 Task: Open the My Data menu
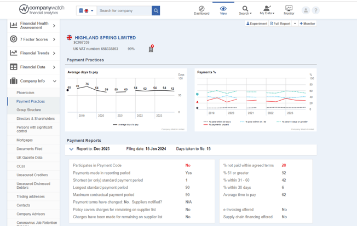267,10
